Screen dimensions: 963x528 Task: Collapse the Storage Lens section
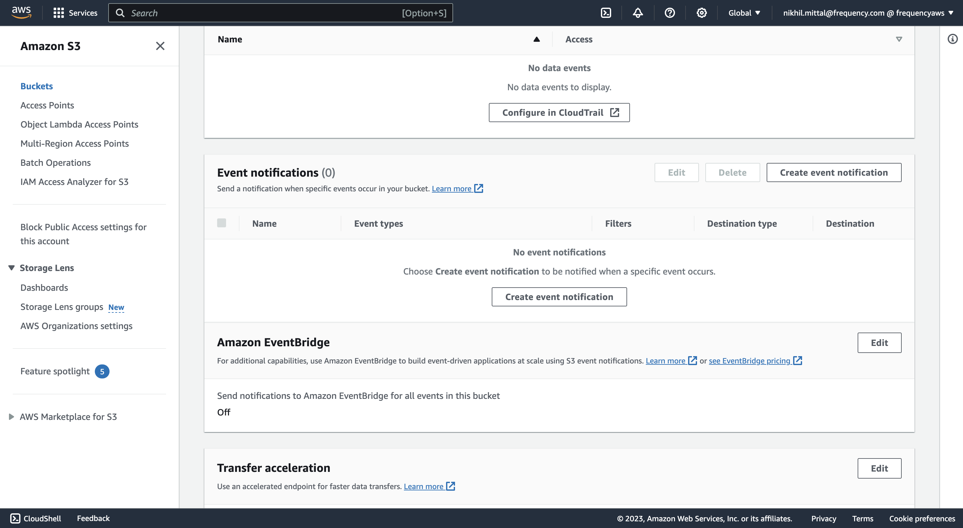pyautogui.click(x=11, y=268)
